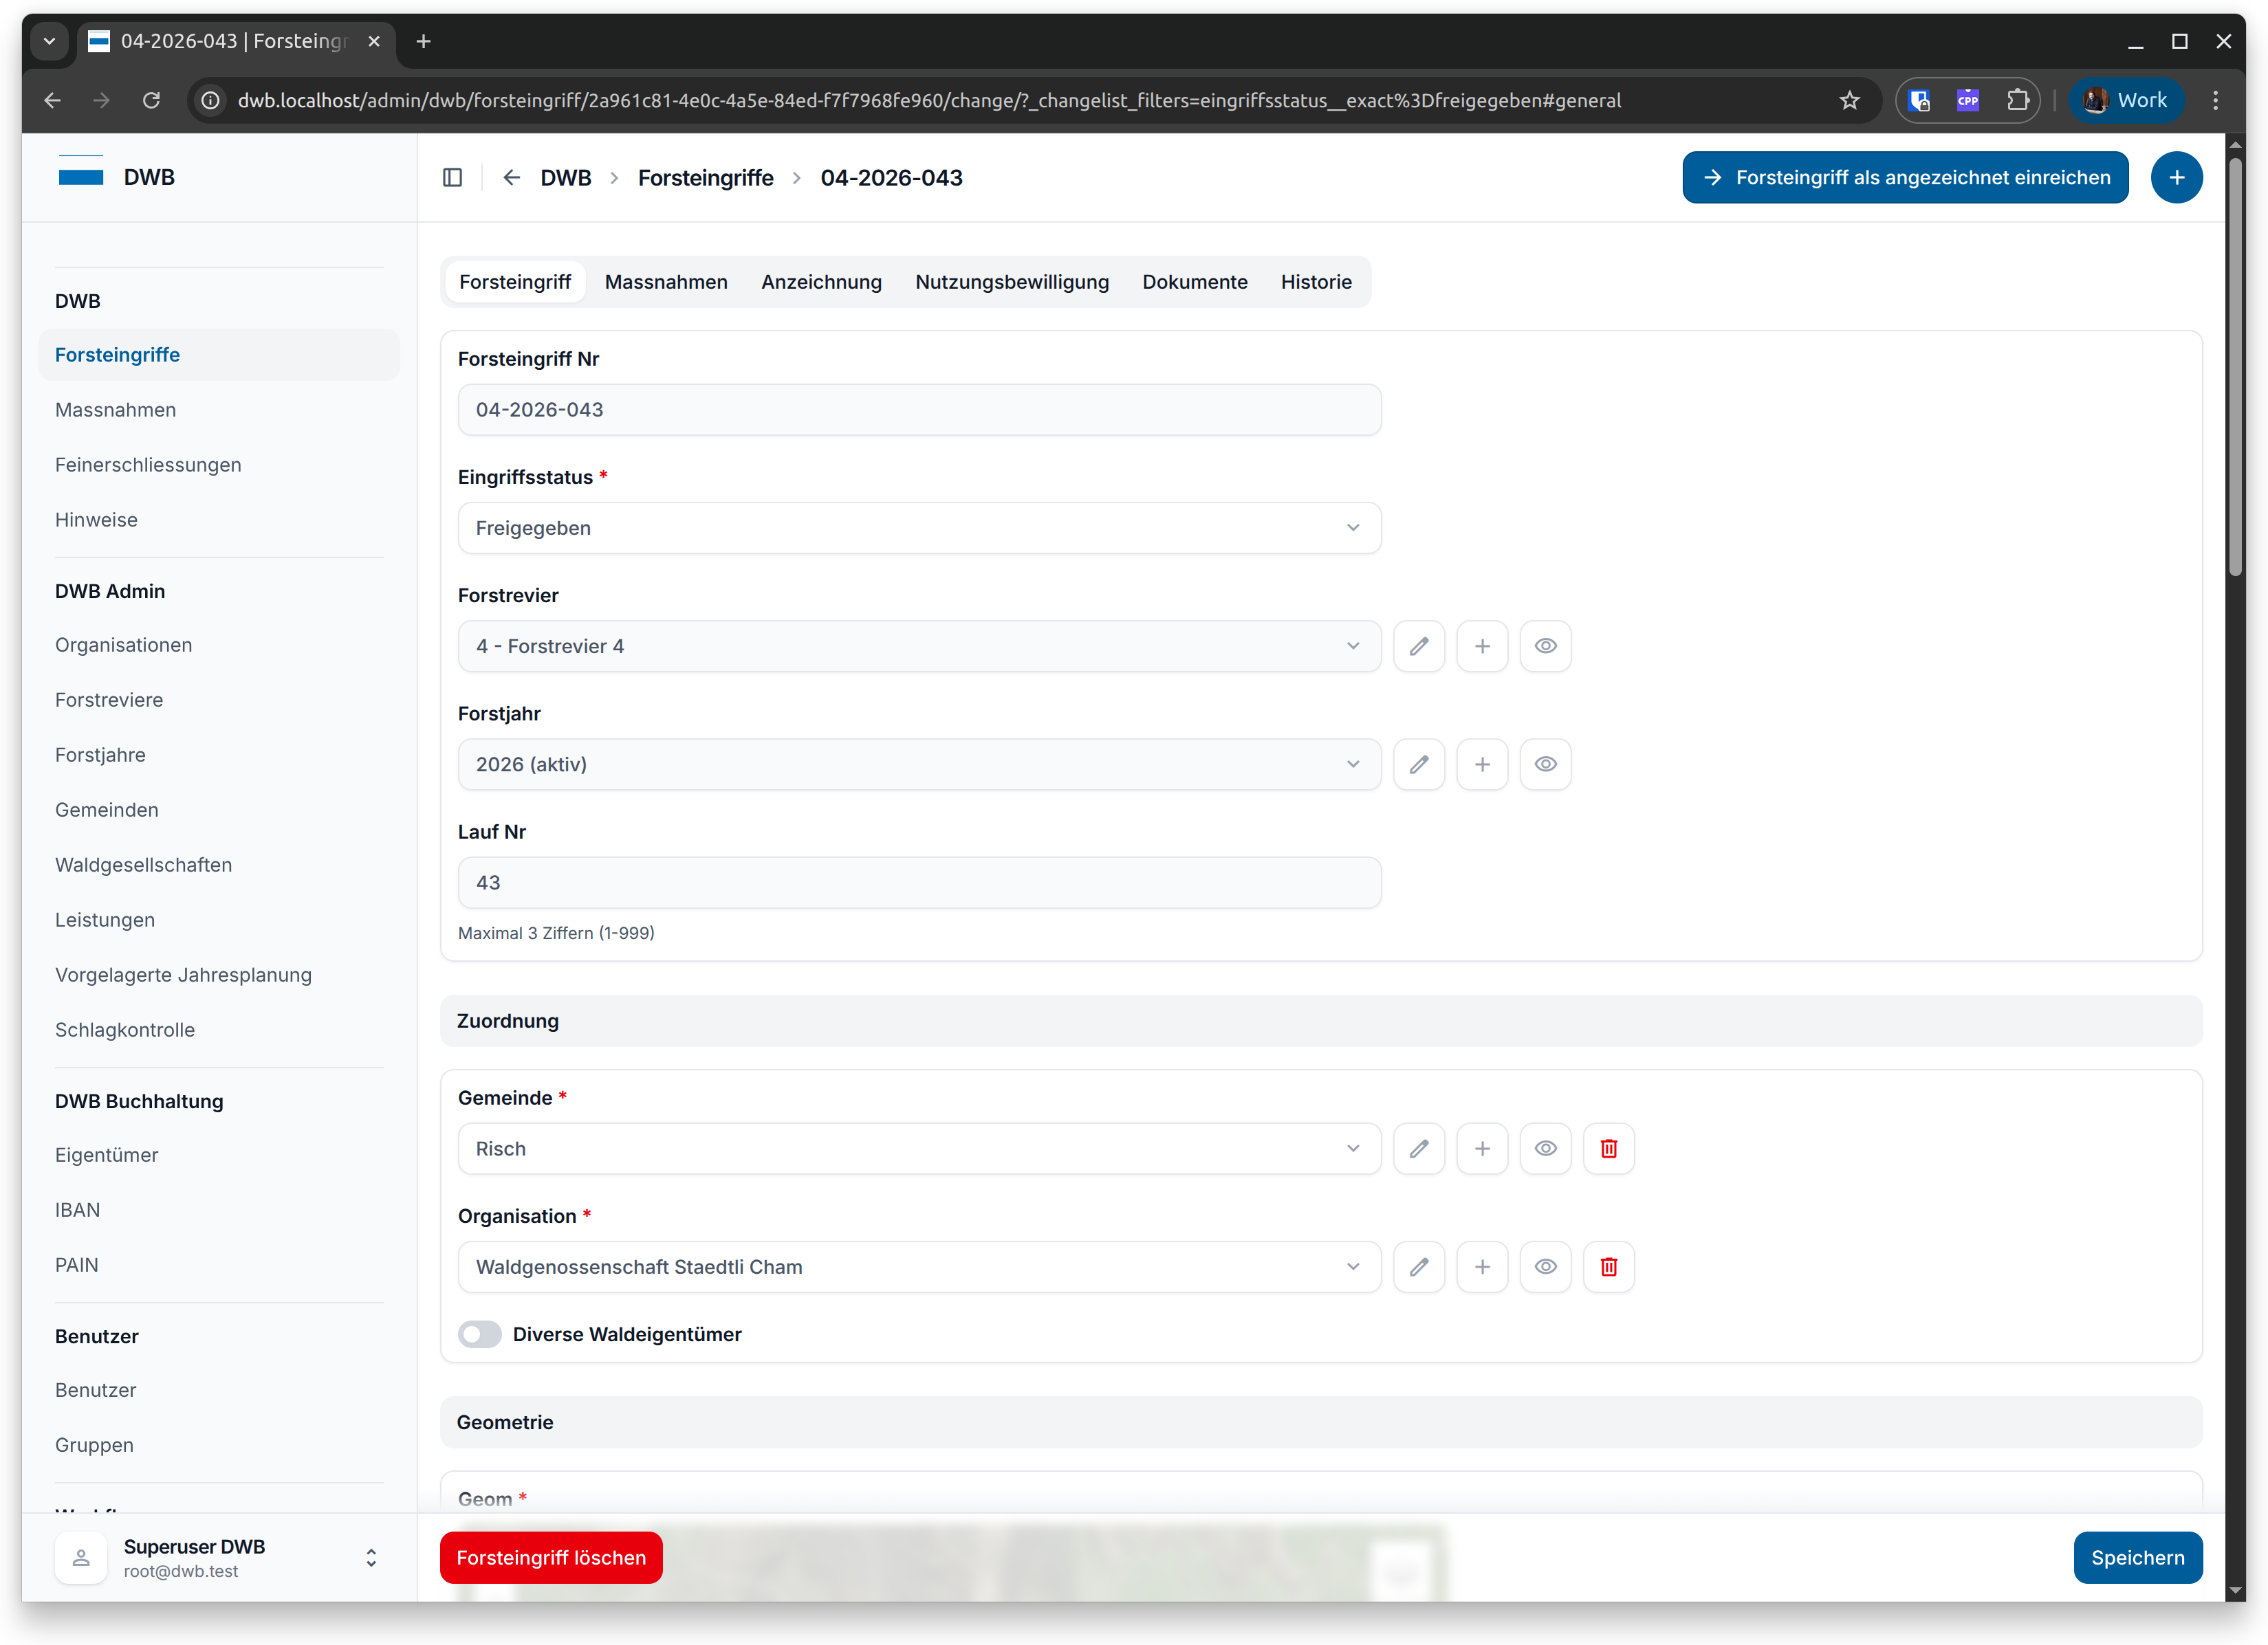Switch to the Massnahmen tab
The image size is (2268, 1645).
(666, 282)
